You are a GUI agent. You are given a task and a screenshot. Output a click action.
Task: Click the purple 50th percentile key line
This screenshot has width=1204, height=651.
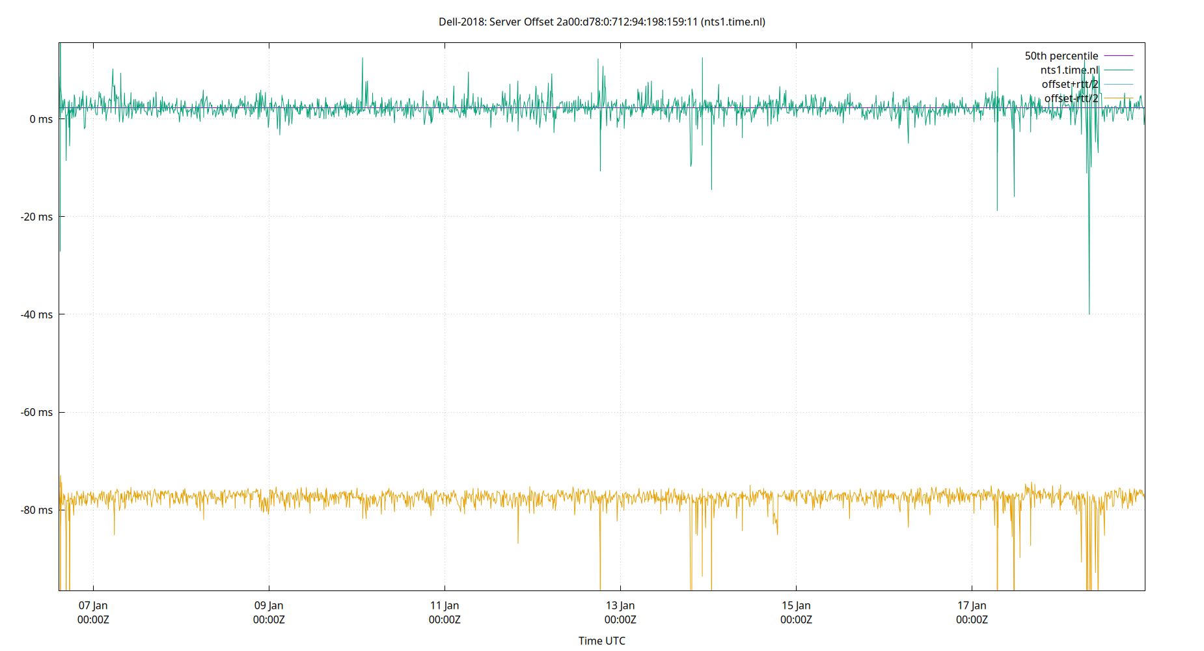coord(1118,55)
